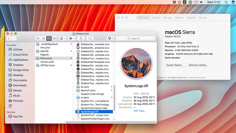236x133 pixels.
Task: Select the Resources folder row
Action: point(54,58)
